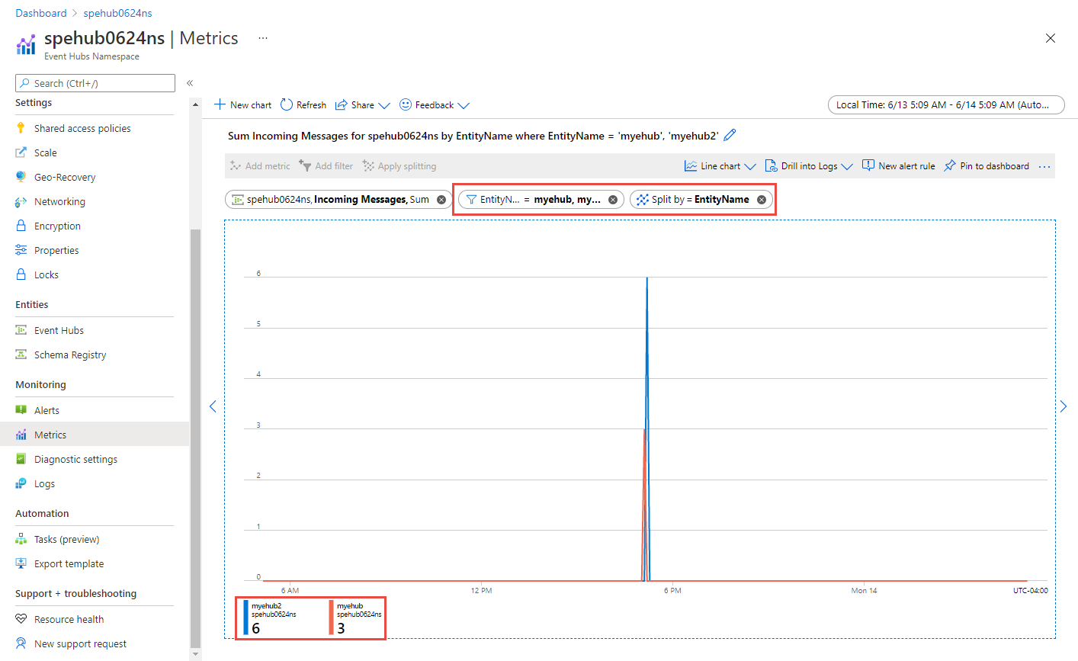
Task: Click the sidebar search field
Action: [x=95, y=83]
